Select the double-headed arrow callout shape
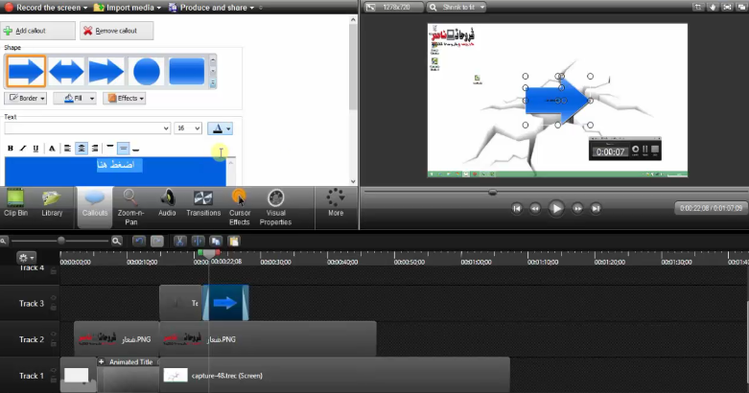Viewport: 749px width, 393px height. (x=66, y=71)
